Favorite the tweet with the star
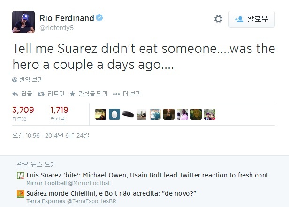289x207 pixels. pyautogui.click(x=72, y=94)
